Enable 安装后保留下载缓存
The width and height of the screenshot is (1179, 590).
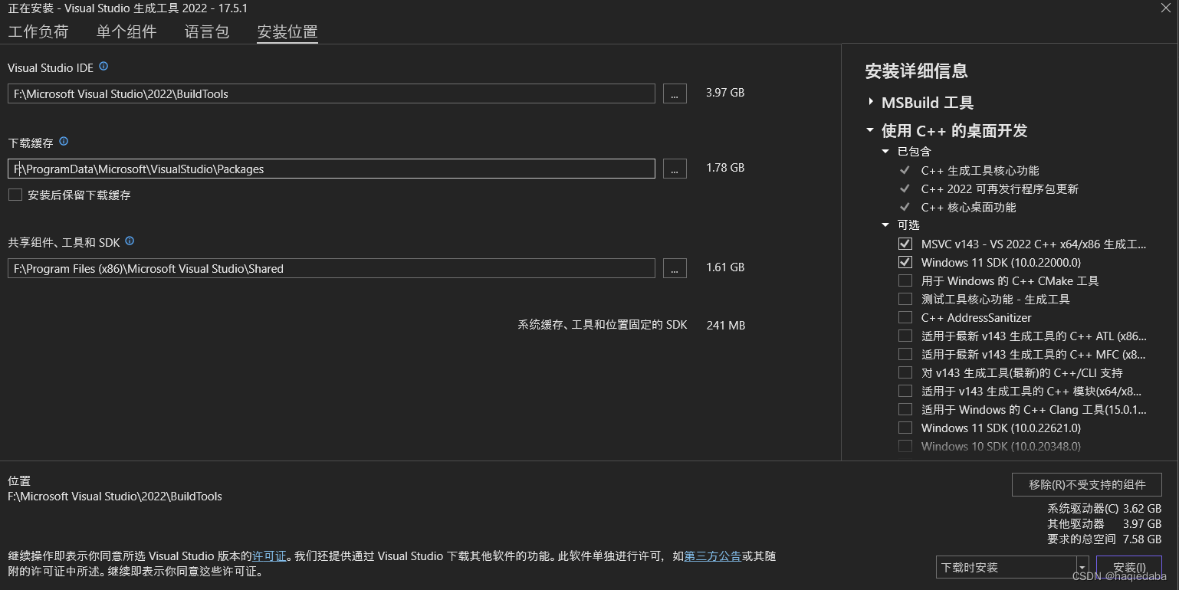[x=14, y=195]
